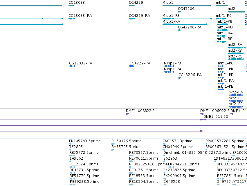This screenshot has height=186, width=247.
Task: Click the 191483 feature label
Action: pyautogui.click(x=221, y=158)
